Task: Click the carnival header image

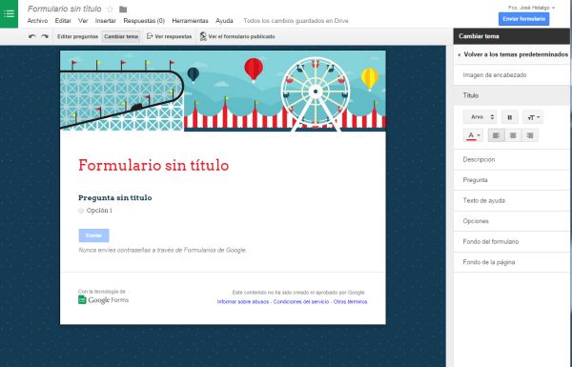Action: tap(222, 91)
